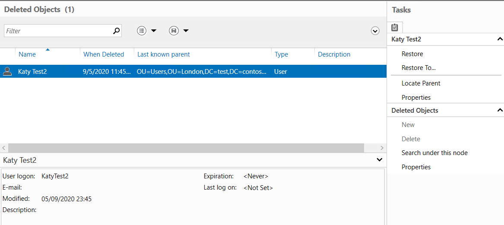Click Restore in the Tasks pane

coord(412,54)
